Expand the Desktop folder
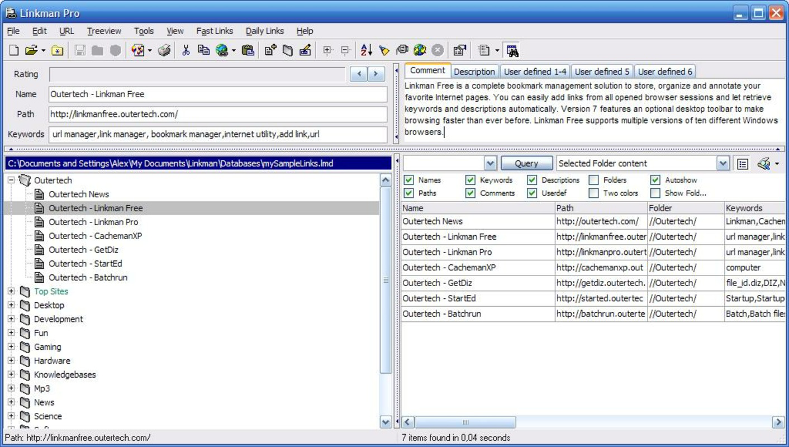This screenshot has width=789, height=447. pos(11,305)
